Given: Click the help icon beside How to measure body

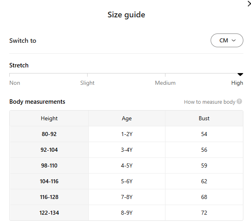Looking at the screenshot, I should [x=239, y=102].
